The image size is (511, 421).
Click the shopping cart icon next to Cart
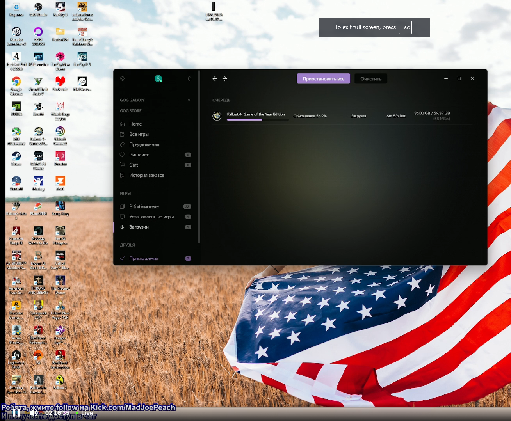[x=122, y=165]
